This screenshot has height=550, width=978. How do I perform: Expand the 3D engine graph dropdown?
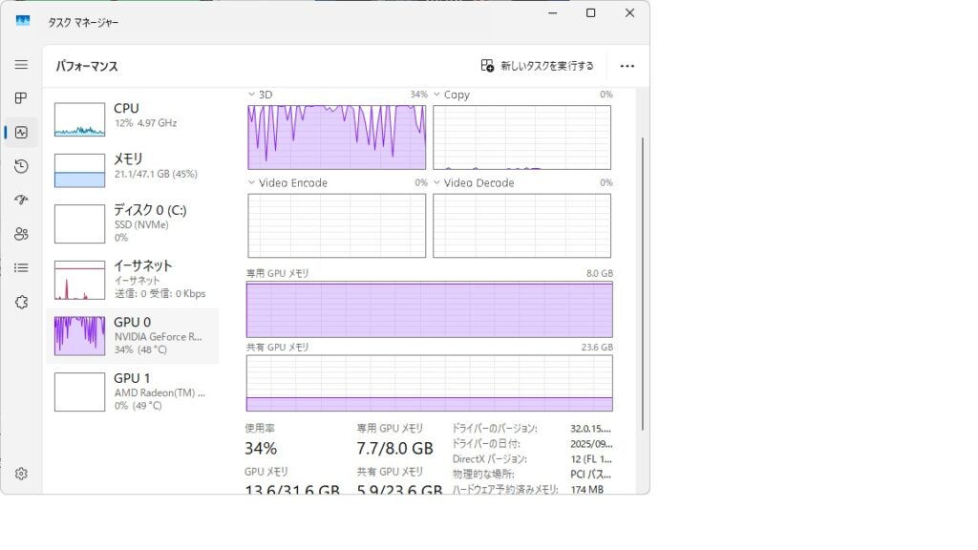coord(252,95)
